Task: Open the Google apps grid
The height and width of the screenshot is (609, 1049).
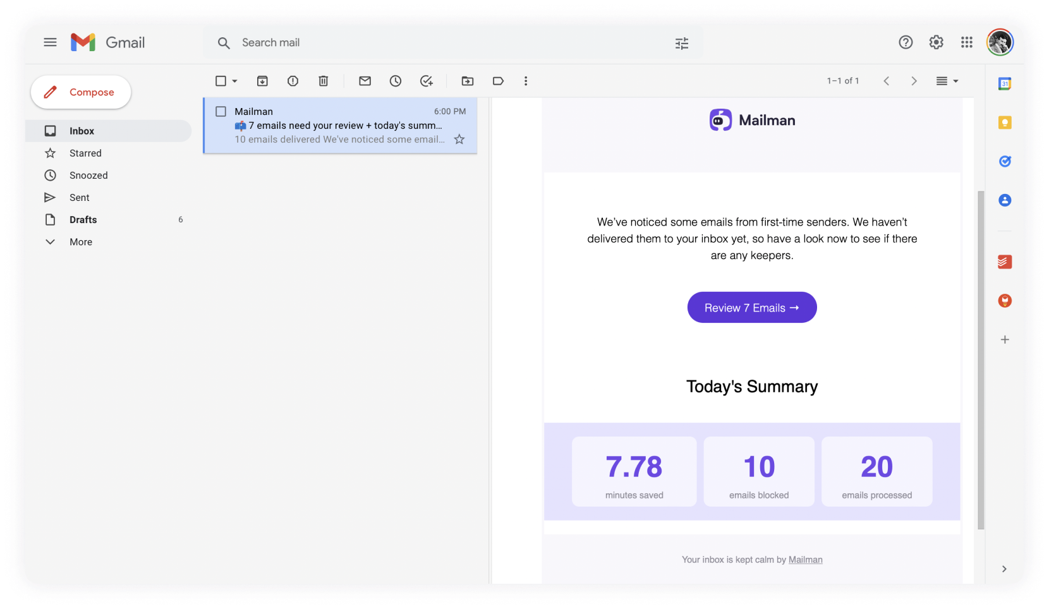Action: coord(966,42)
